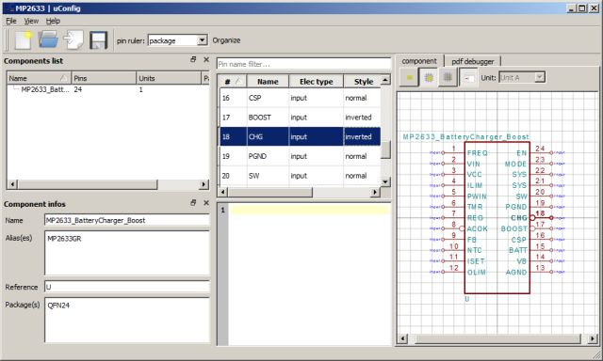This screenshot has height=361, width=603.
Task: Click component view scrollbar right arrow
Action: (593, 338)
